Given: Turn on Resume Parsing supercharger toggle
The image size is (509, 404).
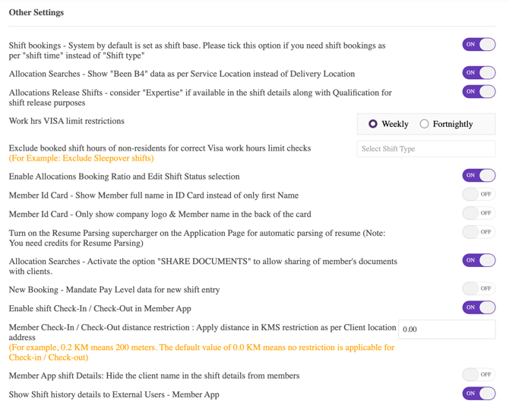Looking at the screenshot, I should 479,232.
